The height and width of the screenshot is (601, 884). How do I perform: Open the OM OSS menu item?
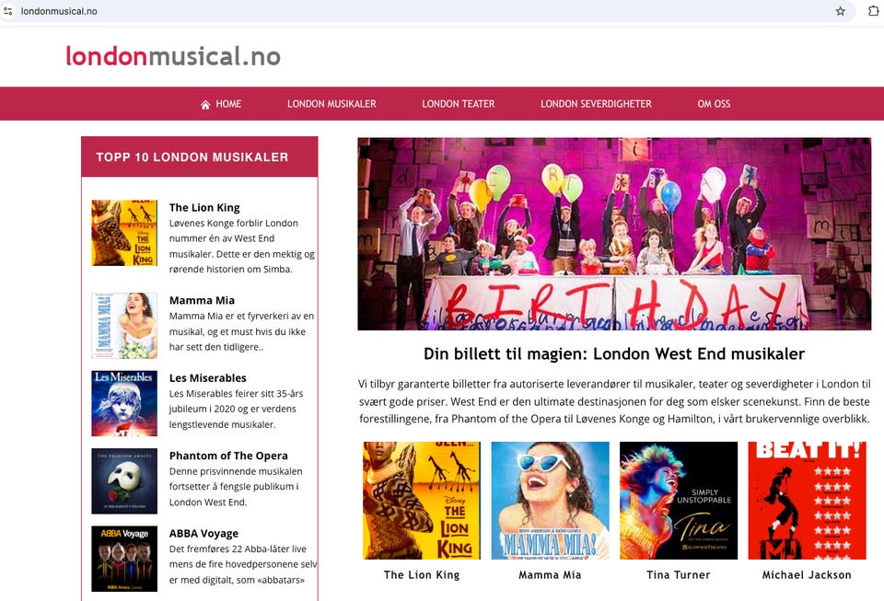(714, 104)
